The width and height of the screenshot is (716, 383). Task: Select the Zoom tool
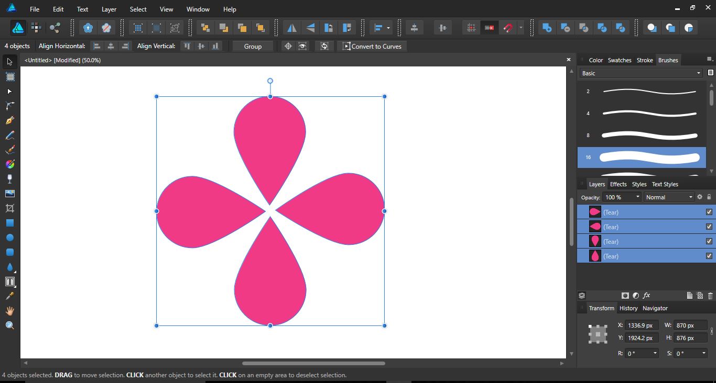(x=9, y=325)
